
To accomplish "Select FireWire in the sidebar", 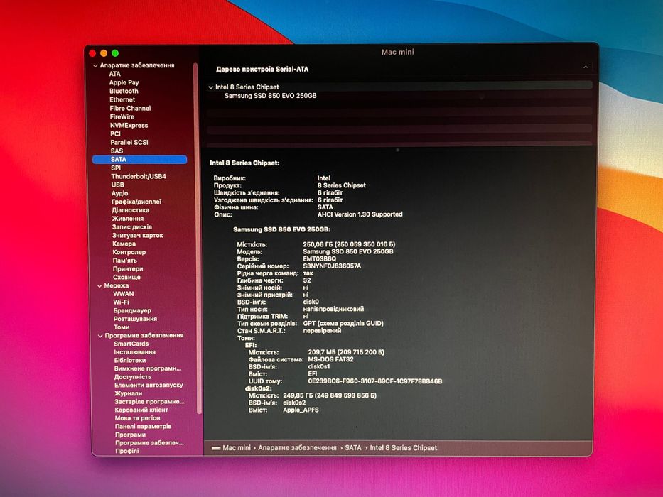I will [x=122, y=116].
